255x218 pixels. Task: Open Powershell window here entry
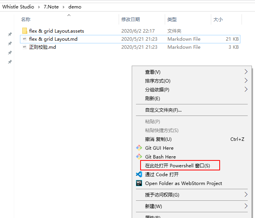click(192, 165)
